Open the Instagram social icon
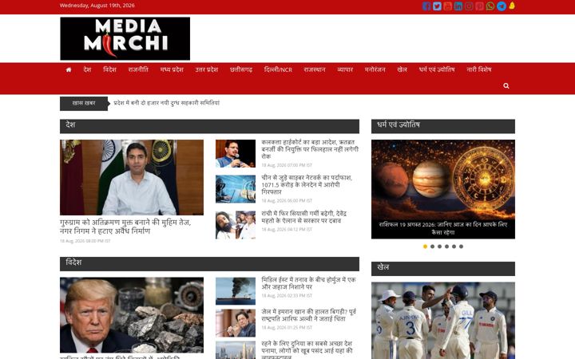 click(469, 6)
